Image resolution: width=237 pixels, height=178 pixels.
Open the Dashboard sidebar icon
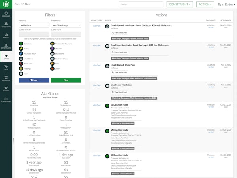coord(6,14)
